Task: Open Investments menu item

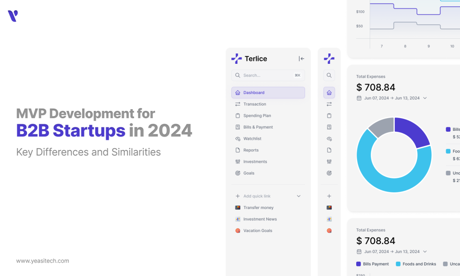Action: point(268,161)
